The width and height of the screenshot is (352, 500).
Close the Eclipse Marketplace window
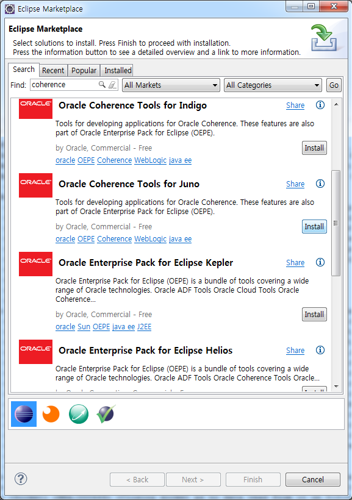point(334,6)
